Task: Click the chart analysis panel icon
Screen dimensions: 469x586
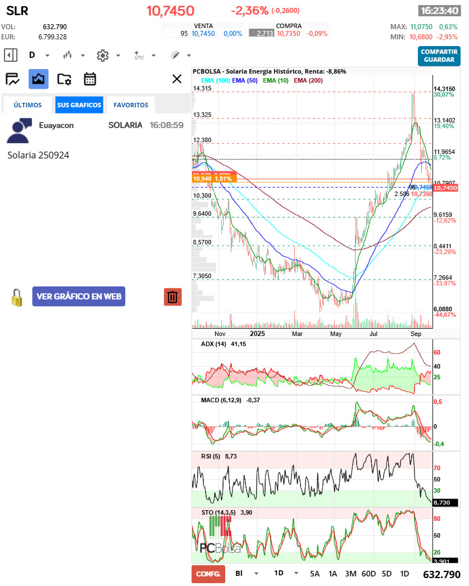Action: click(x=12, y=79)
